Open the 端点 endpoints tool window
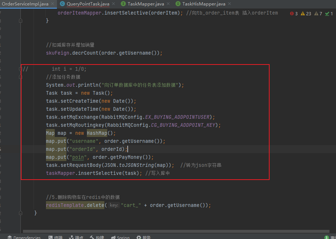Viewport: 336px width, 239px height. tap(76, 237)
